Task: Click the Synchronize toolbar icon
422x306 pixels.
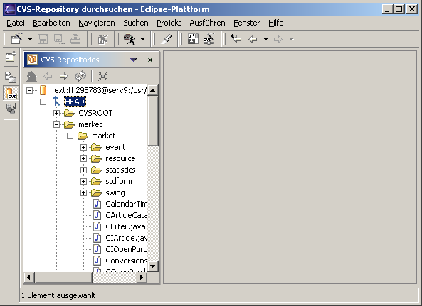Action: 193,39
